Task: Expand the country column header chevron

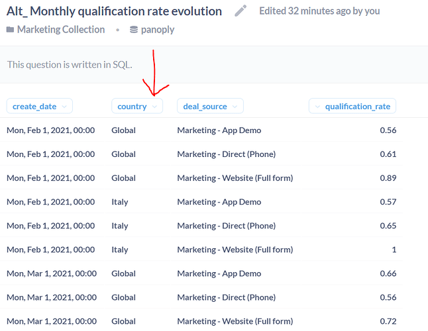Action: coord(154,107)
